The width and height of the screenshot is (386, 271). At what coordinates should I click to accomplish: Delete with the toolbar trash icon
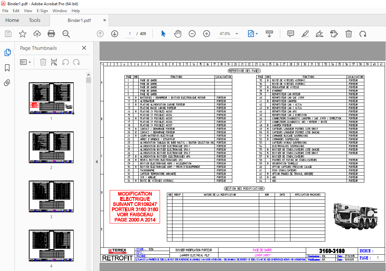[x=349, y=34]
